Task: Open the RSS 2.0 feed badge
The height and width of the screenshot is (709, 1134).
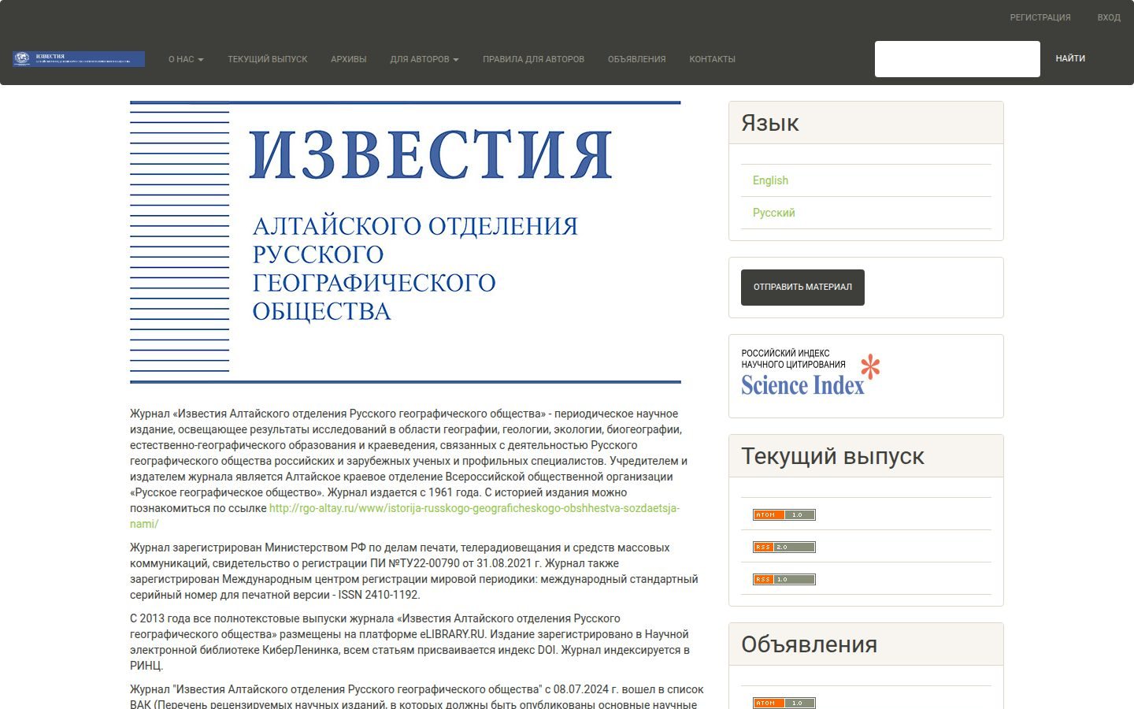Action: [784, 547]
